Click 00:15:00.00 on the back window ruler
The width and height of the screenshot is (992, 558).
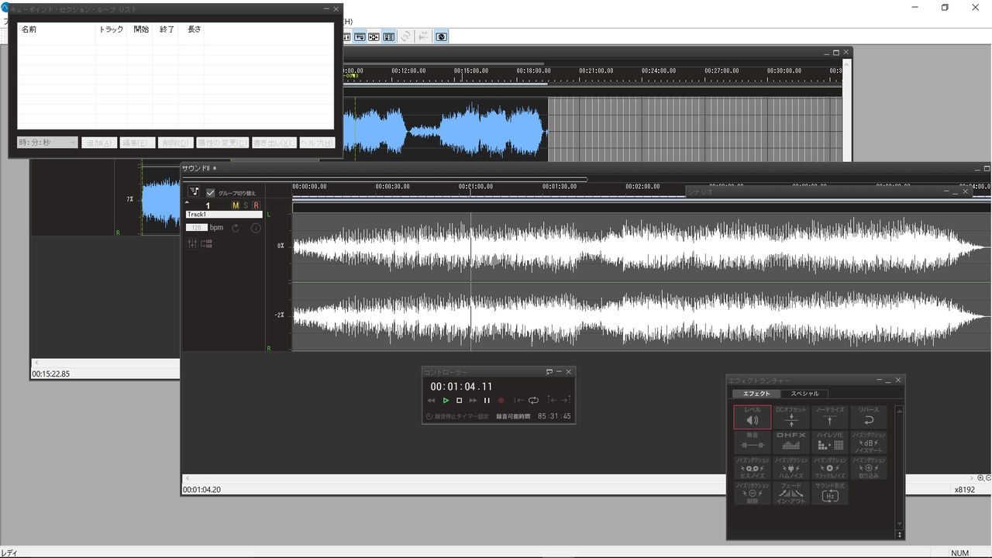pyautogui.click(x=470, y=71)
